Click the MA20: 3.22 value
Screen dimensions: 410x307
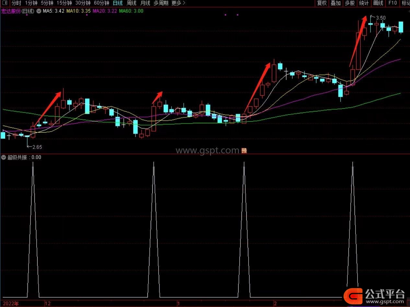(x=105, y=11)
